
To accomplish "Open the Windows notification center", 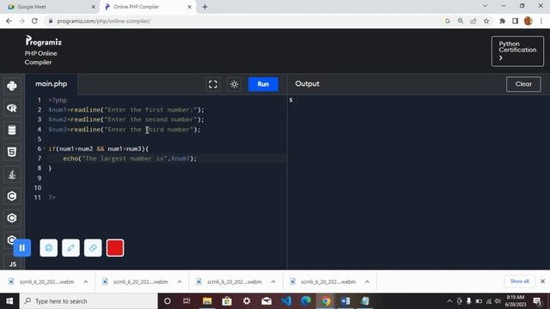I will click(x=537, y=301).
